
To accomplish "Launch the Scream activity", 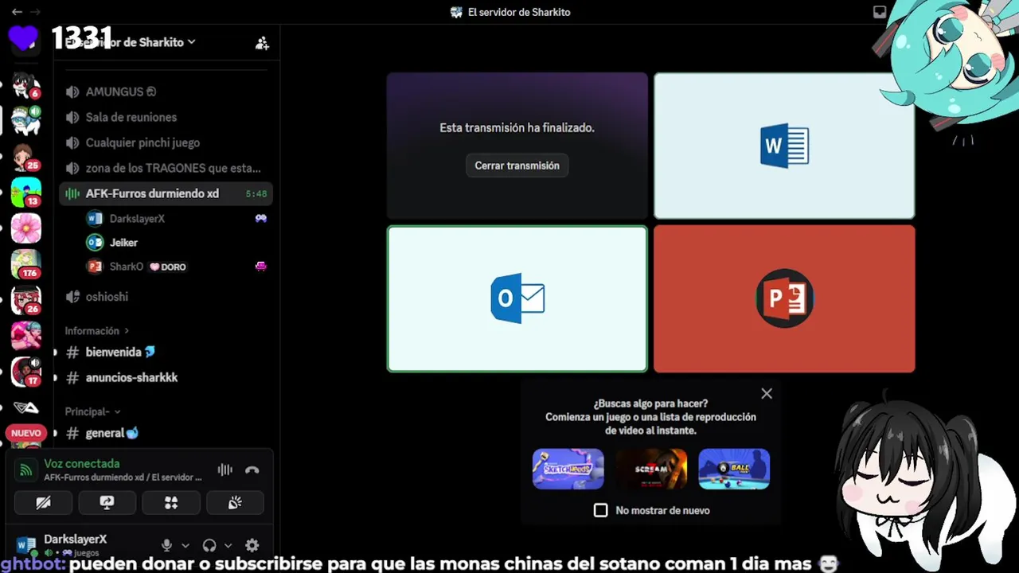I will (x=651, y=469).
